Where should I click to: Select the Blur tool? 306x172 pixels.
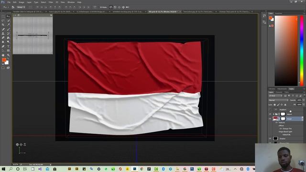3,42
